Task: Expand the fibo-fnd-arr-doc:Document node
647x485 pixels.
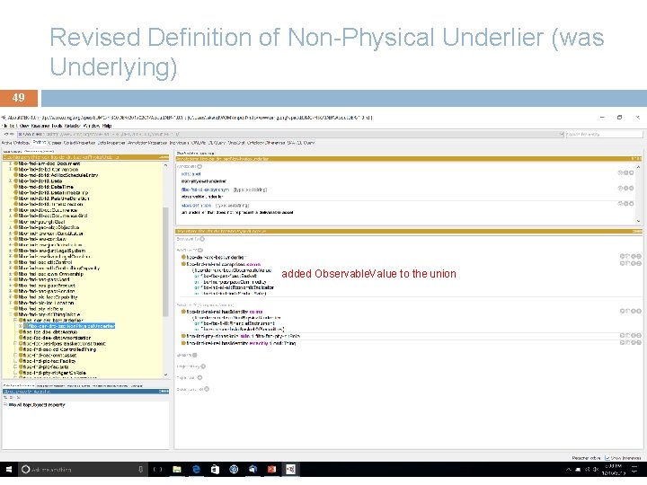Action: tap(10, 163)
